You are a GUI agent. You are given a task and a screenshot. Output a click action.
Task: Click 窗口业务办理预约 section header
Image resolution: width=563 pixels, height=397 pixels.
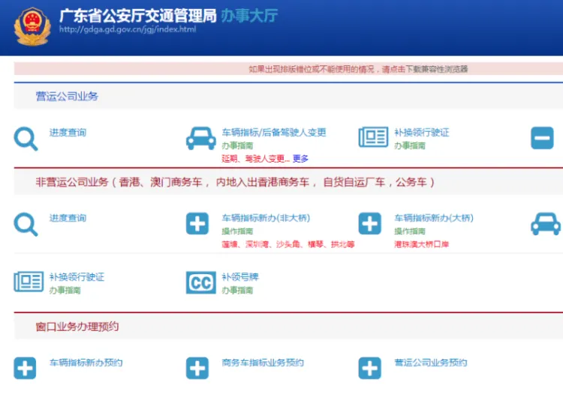pos(77,327)
